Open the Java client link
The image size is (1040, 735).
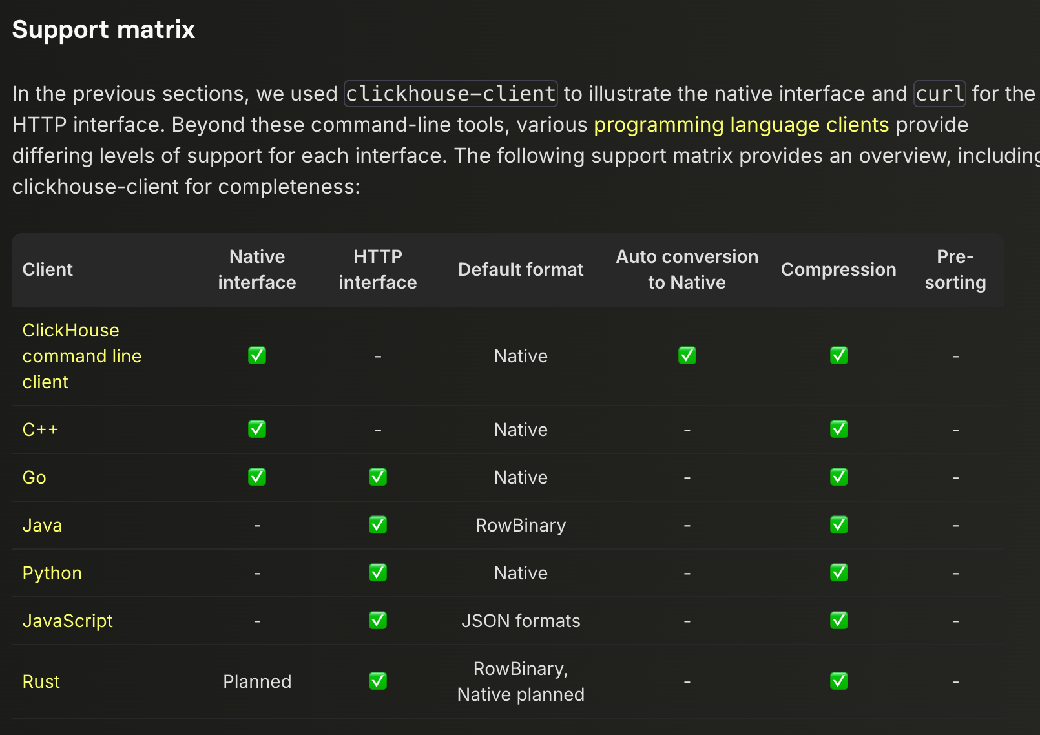coord(42,525)
